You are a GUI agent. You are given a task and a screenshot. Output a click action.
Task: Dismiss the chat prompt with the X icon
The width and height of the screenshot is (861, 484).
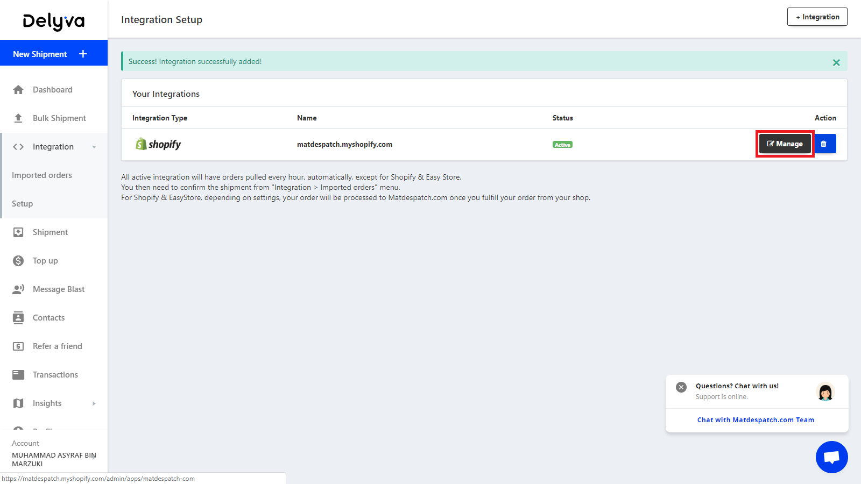coord(681,387)
